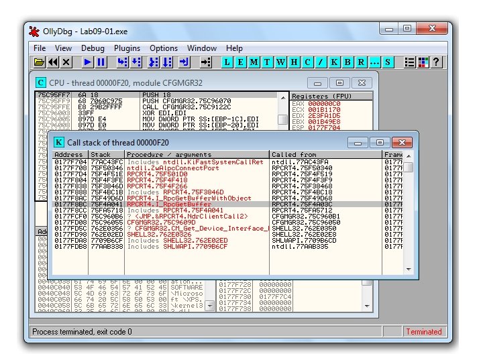This screenshot has width=483, height=362.
Task: Select row ntdll.ZwAlpcConnectPort in Call stack
Action: (x=228, y=168)
